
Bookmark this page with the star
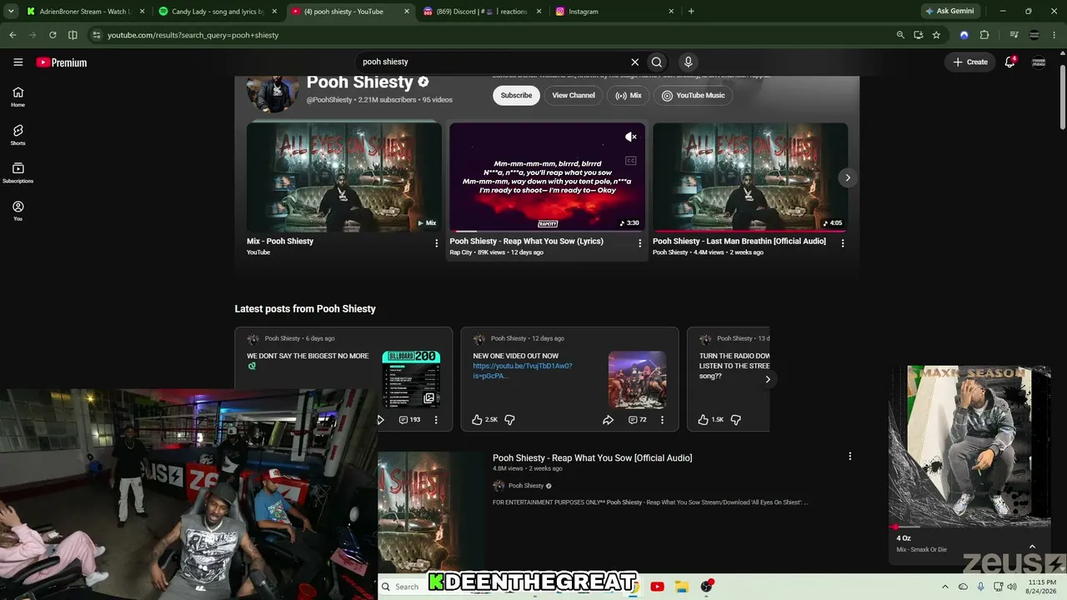point(936,35)
